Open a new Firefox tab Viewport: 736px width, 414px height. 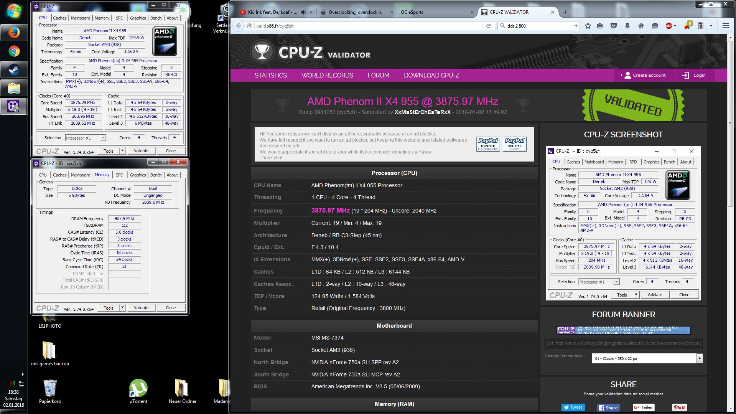click(x=565, y=12)
